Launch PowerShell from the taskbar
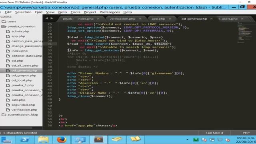256x144 pixels. [x=24, y=140]
